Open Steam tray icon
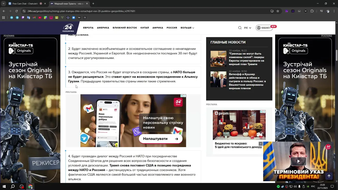Viewport: 338px width, 190px height. tap(283, 187)
